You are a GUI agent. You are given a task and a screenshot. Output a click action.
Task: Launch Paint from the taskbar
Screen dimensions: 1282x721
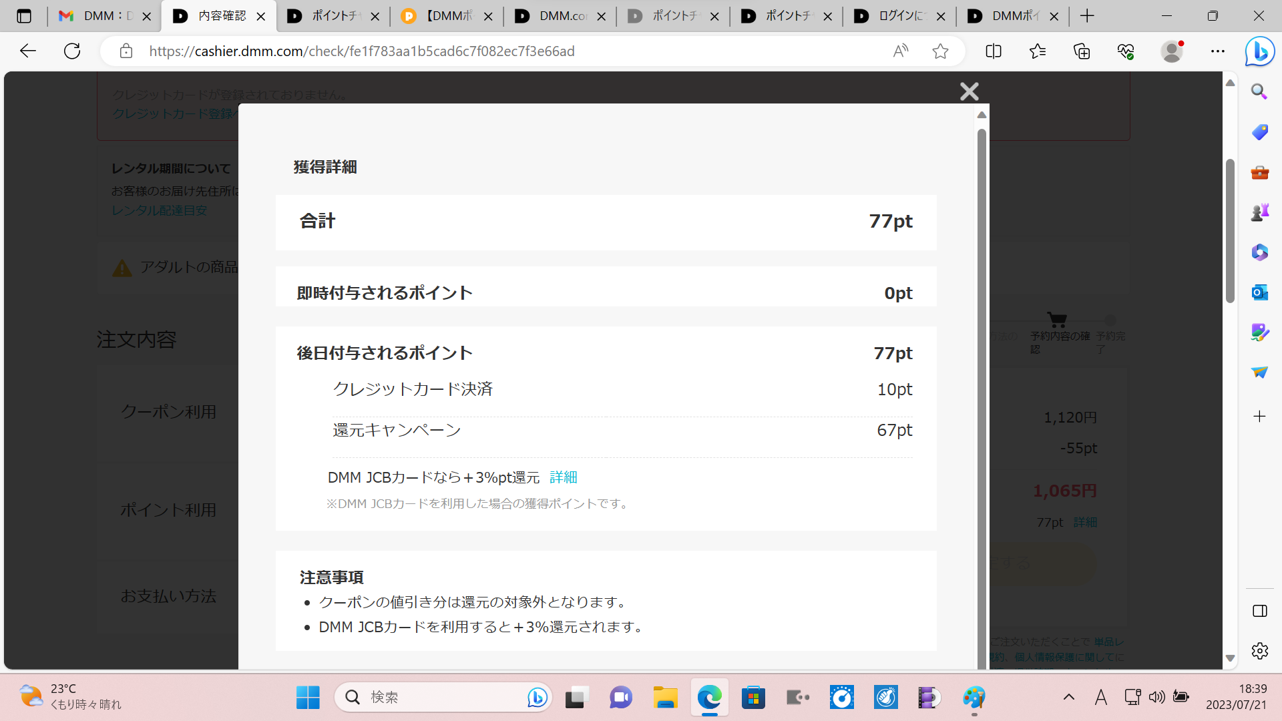tap(974, 696)
